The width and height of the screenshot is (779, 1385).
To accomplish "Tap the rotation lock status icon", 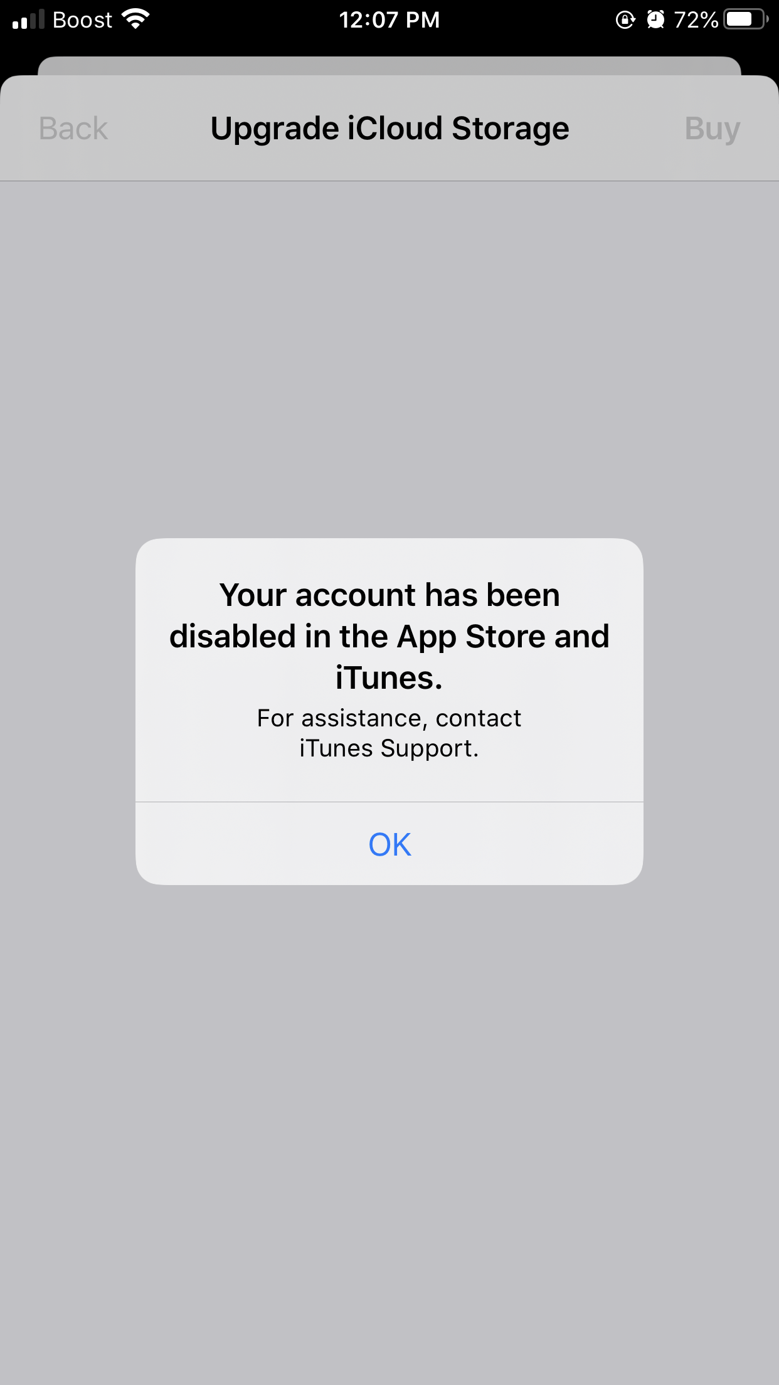I will click(625, 19).
